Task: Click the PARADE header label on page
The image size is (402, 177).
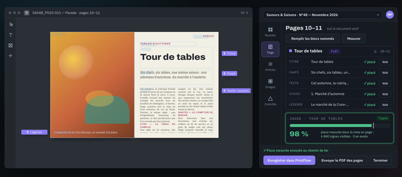Action: (x=208, y=36)
